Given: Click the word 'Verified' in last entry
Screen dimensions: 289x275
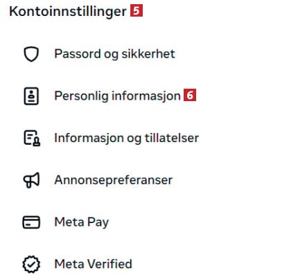Looking at the screenshot, I should click(110, 264).
